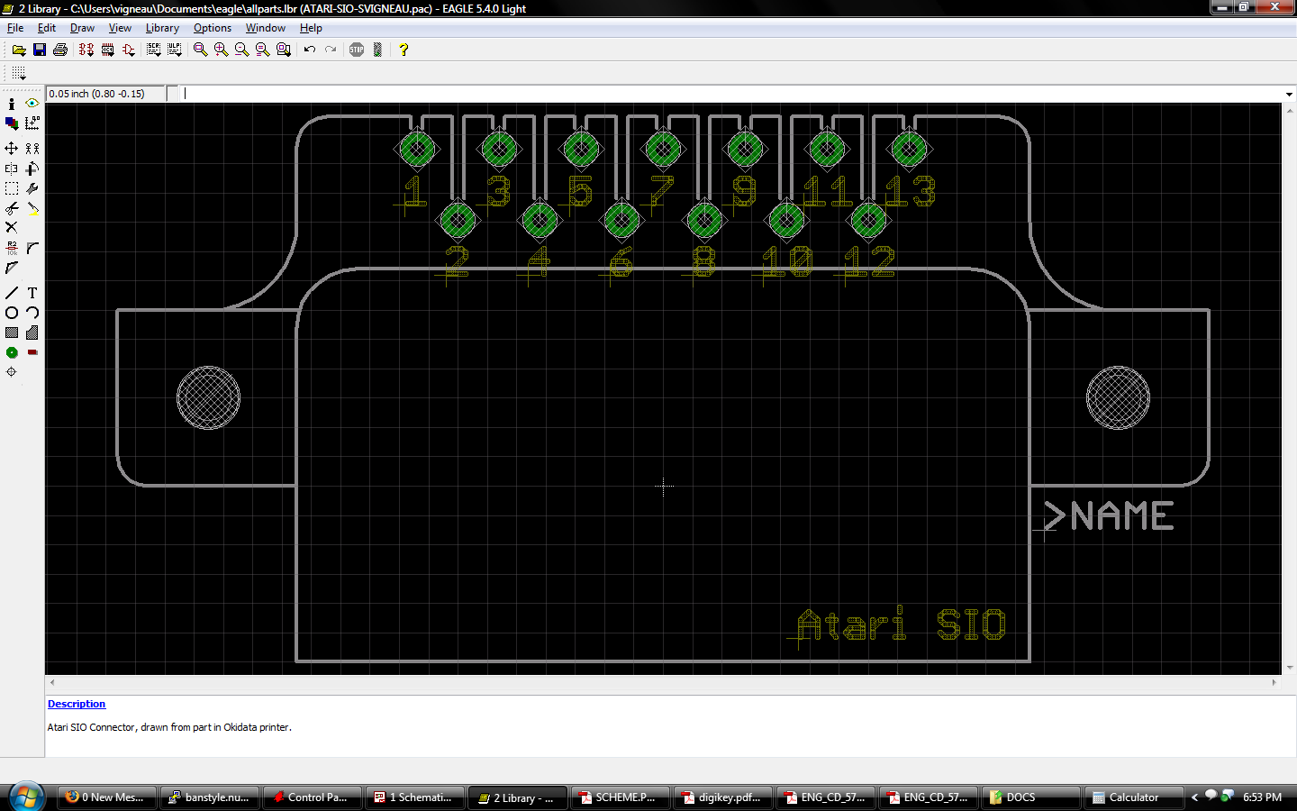Select the Move tool

(12, 148)
